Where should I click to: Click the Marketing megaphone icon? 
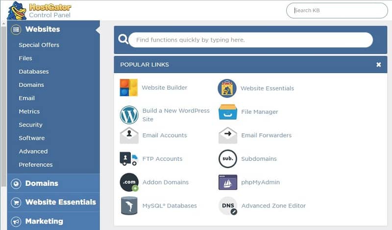click(16, 222)
